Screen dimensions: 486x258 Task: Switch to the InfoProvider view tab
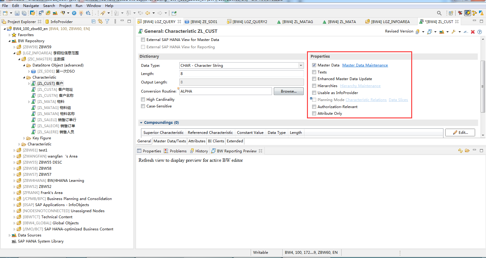coord(59,22)
